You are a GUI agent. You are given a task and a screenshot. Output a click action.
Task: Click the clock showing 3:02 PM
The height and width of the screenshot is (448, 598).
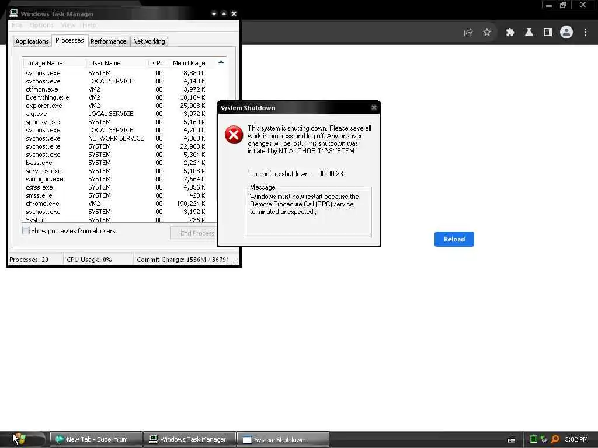click(x=576, y=439)
